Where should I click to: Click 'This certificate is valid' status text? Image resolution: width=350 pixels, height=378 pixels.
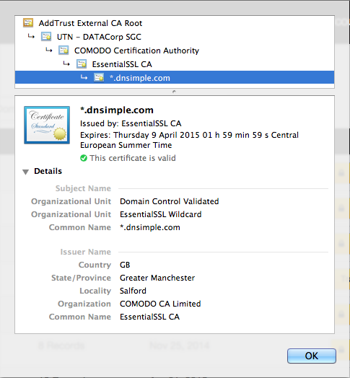[x=133, y=158]
